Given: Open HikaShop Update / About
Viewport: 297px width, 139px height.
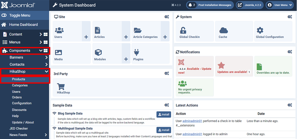Looking at the screenshot, I should tap(23, 122).
